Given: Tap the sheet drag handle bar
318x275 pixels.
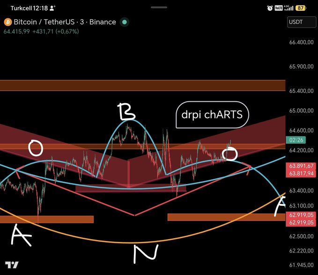Looking at the screenshot, I should [159, 7].
